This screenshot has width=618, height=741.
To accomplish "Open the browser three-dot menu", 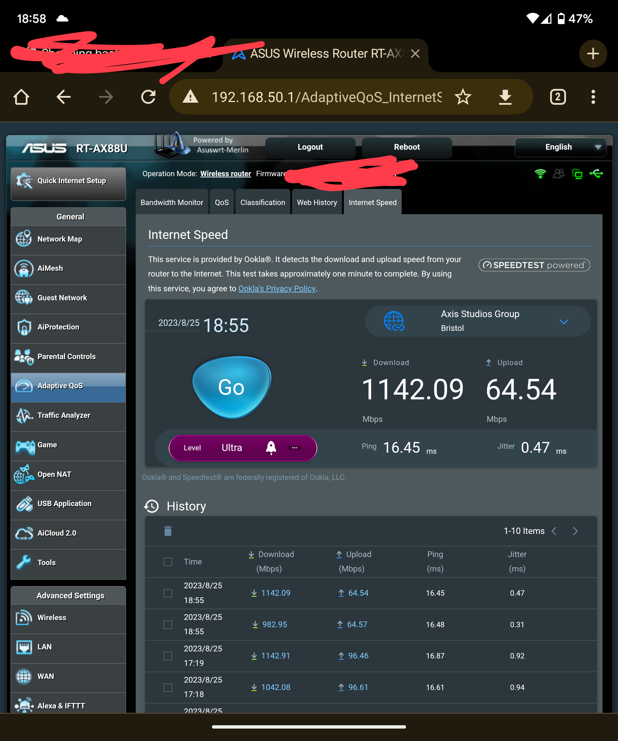I will 593,97.
